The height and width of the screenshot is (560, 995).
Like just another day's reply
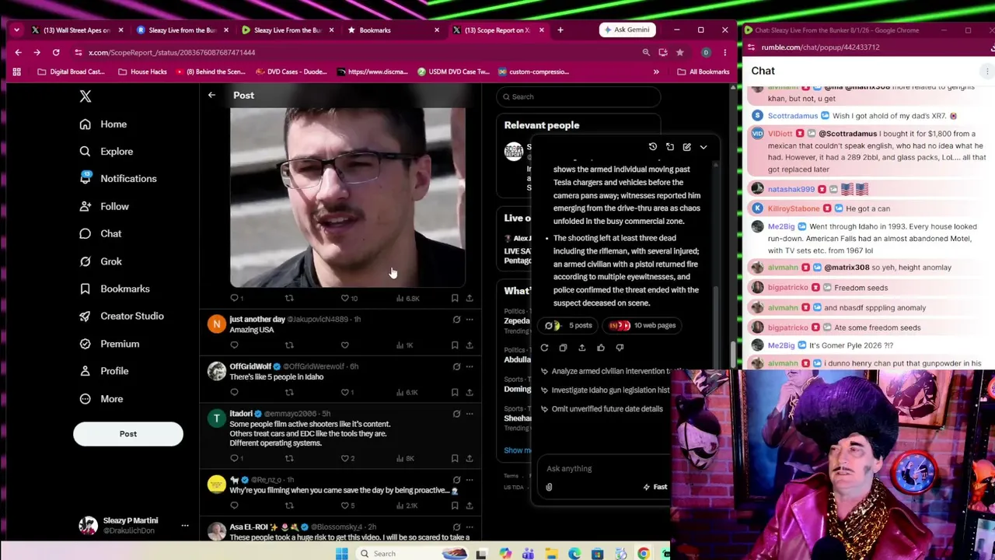point(345,345)
